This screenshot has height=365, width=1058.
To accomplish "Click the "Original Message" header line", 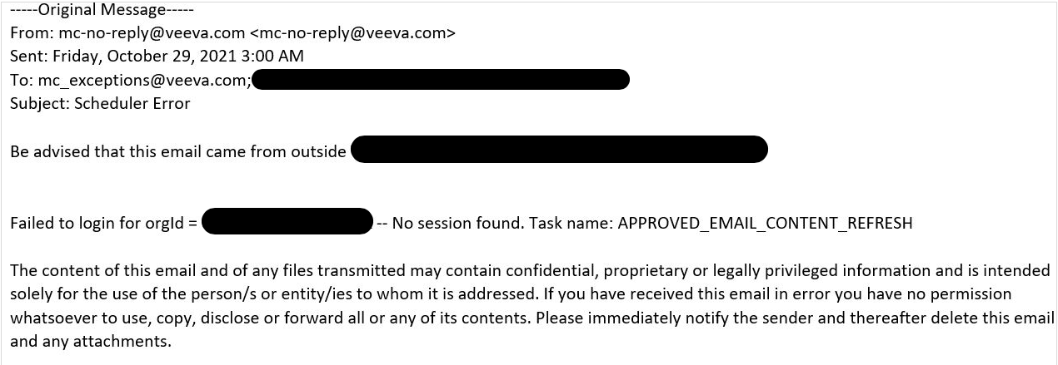I will 102,12.
